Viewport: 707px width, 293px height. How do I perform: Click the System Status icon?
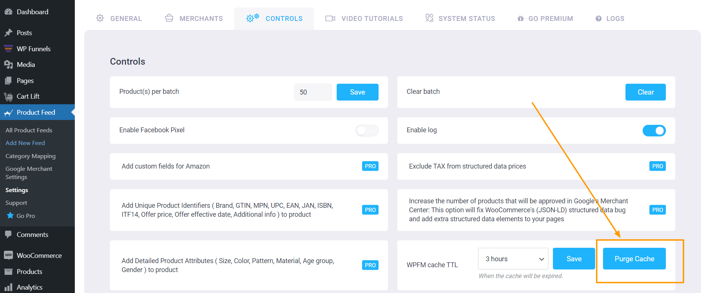pos(429,18)
